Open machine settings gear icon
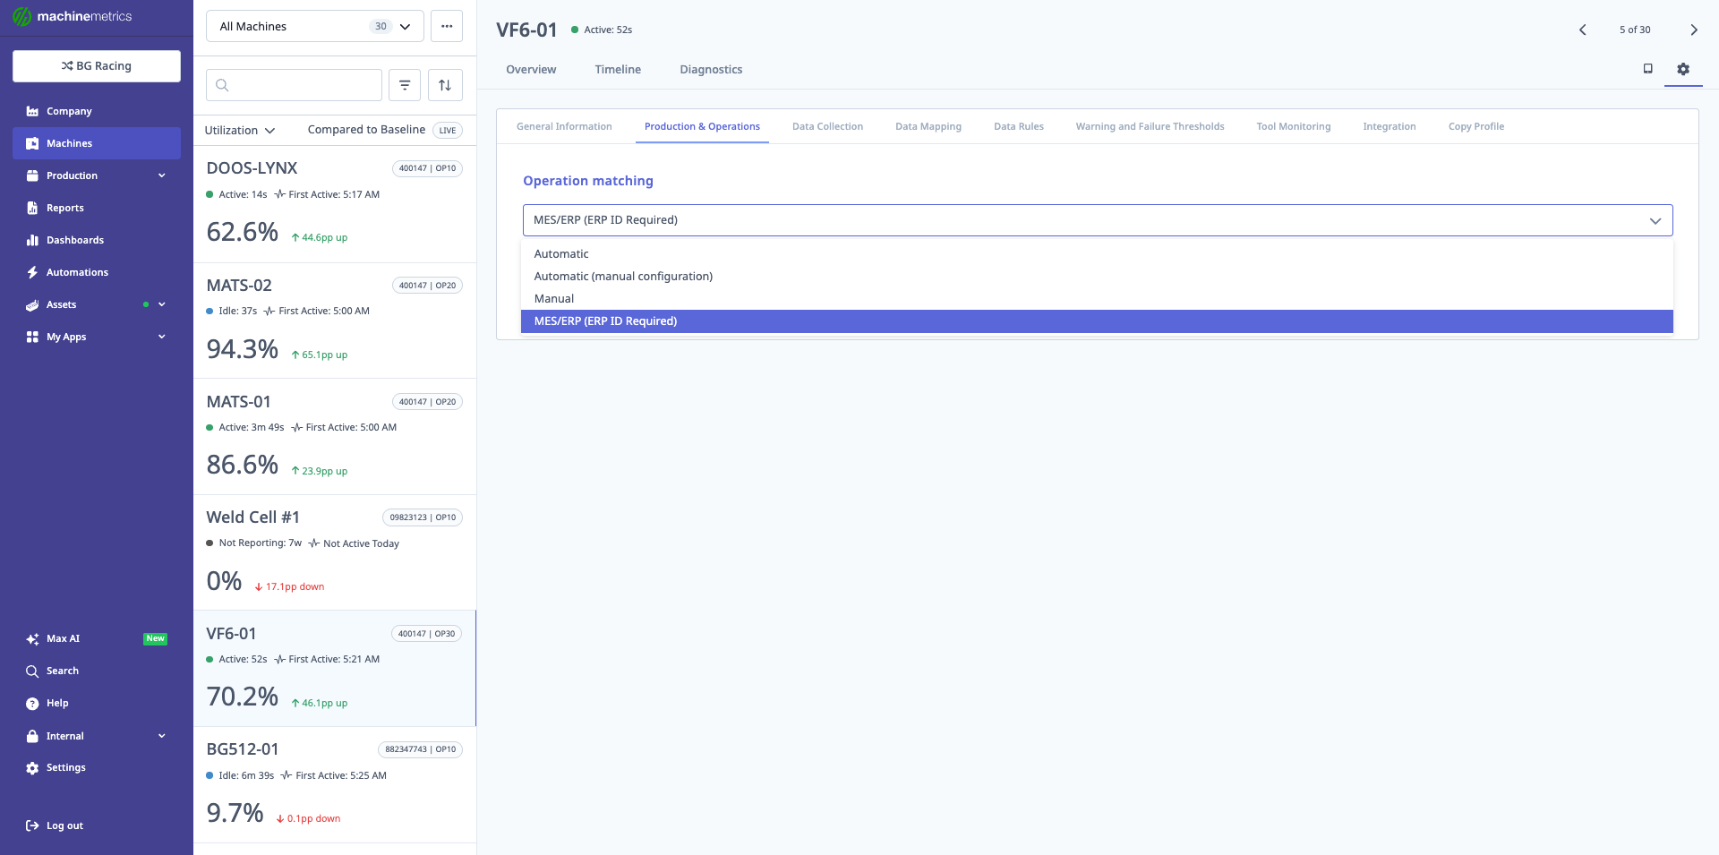Screen dimensions: 1719x855 (1682, 69)
